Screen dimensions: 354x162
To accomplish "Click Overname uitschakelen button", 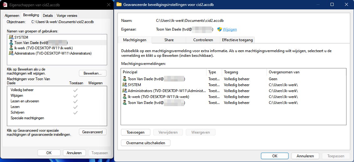I will click(x=146, y=143).
